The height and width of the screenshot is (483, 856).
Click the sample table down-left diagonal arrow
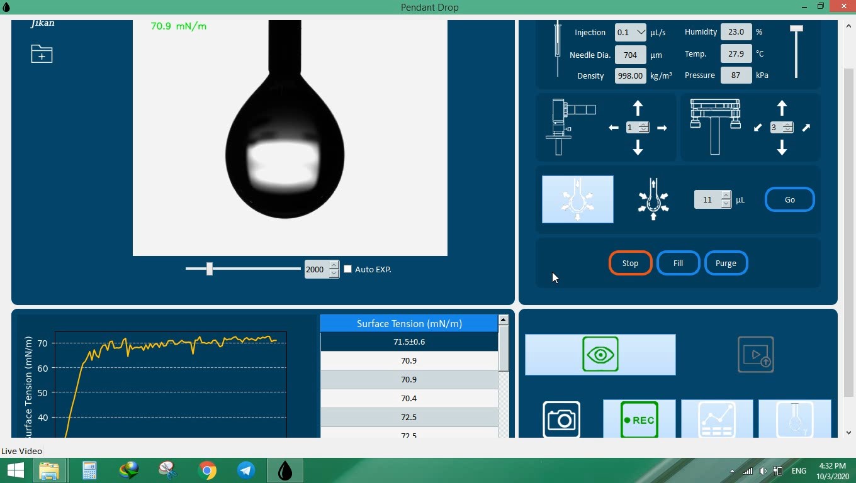(x=758, y=128)
